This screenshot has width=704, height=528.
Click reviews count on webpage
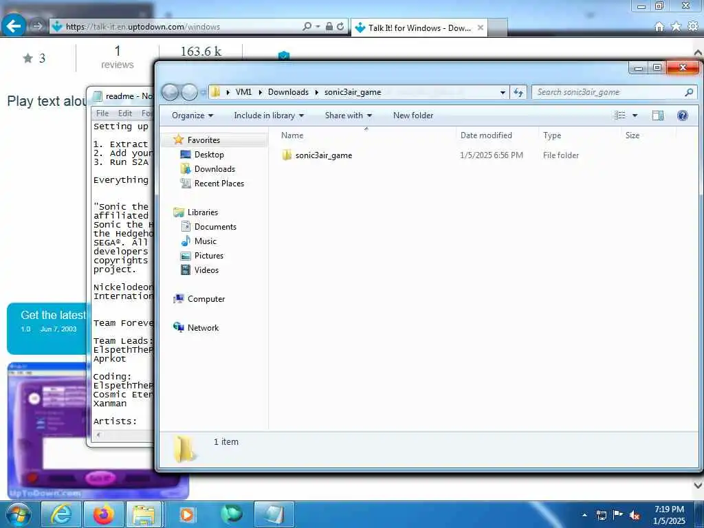(x=117, y=58)
